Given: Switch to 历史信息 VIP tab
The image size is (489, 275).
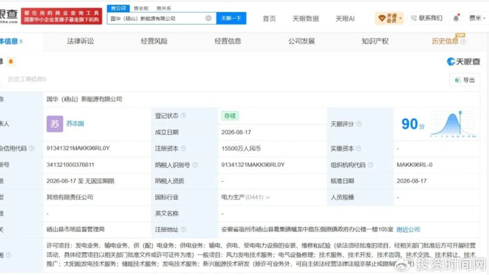Looking at the screenshot, I should tap(445, 41).
